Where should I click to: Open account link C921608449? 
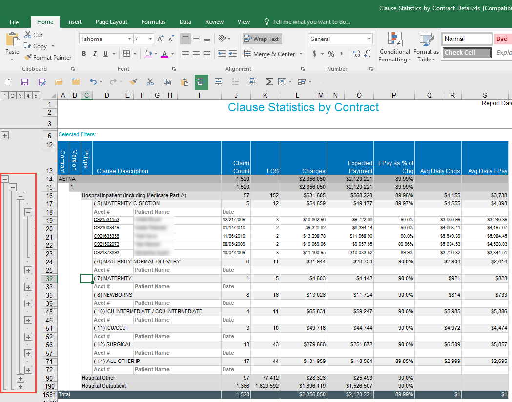(x=106, y=228)
